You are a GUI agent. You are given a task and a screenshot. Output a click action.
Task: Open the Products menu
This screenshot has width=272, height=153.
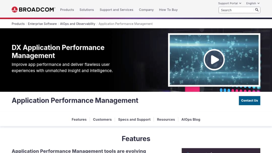pyautogui.click(x=67, y=10)
